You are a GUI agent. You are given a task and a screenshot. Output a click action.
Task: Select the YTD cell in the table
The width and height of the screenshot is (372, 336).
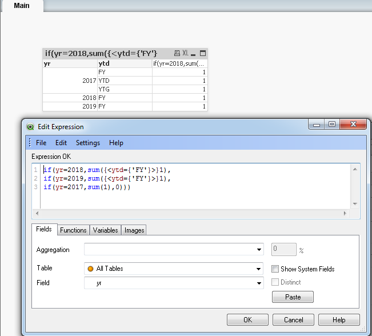coord(125,81)
